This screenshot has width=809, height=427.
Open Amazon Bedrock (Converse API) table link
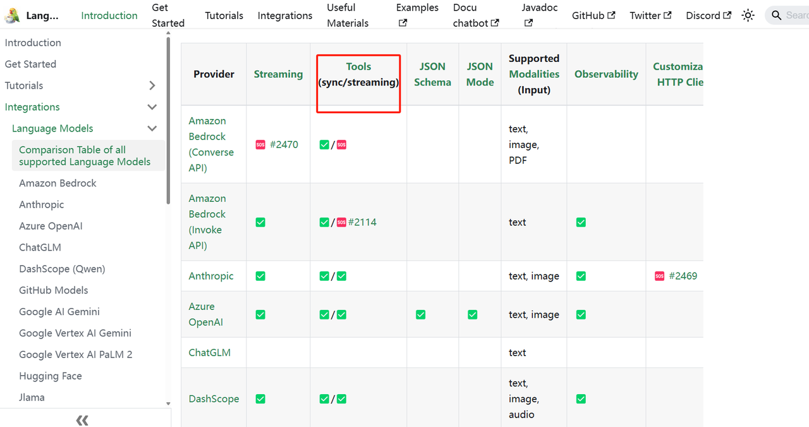(211, 144)
